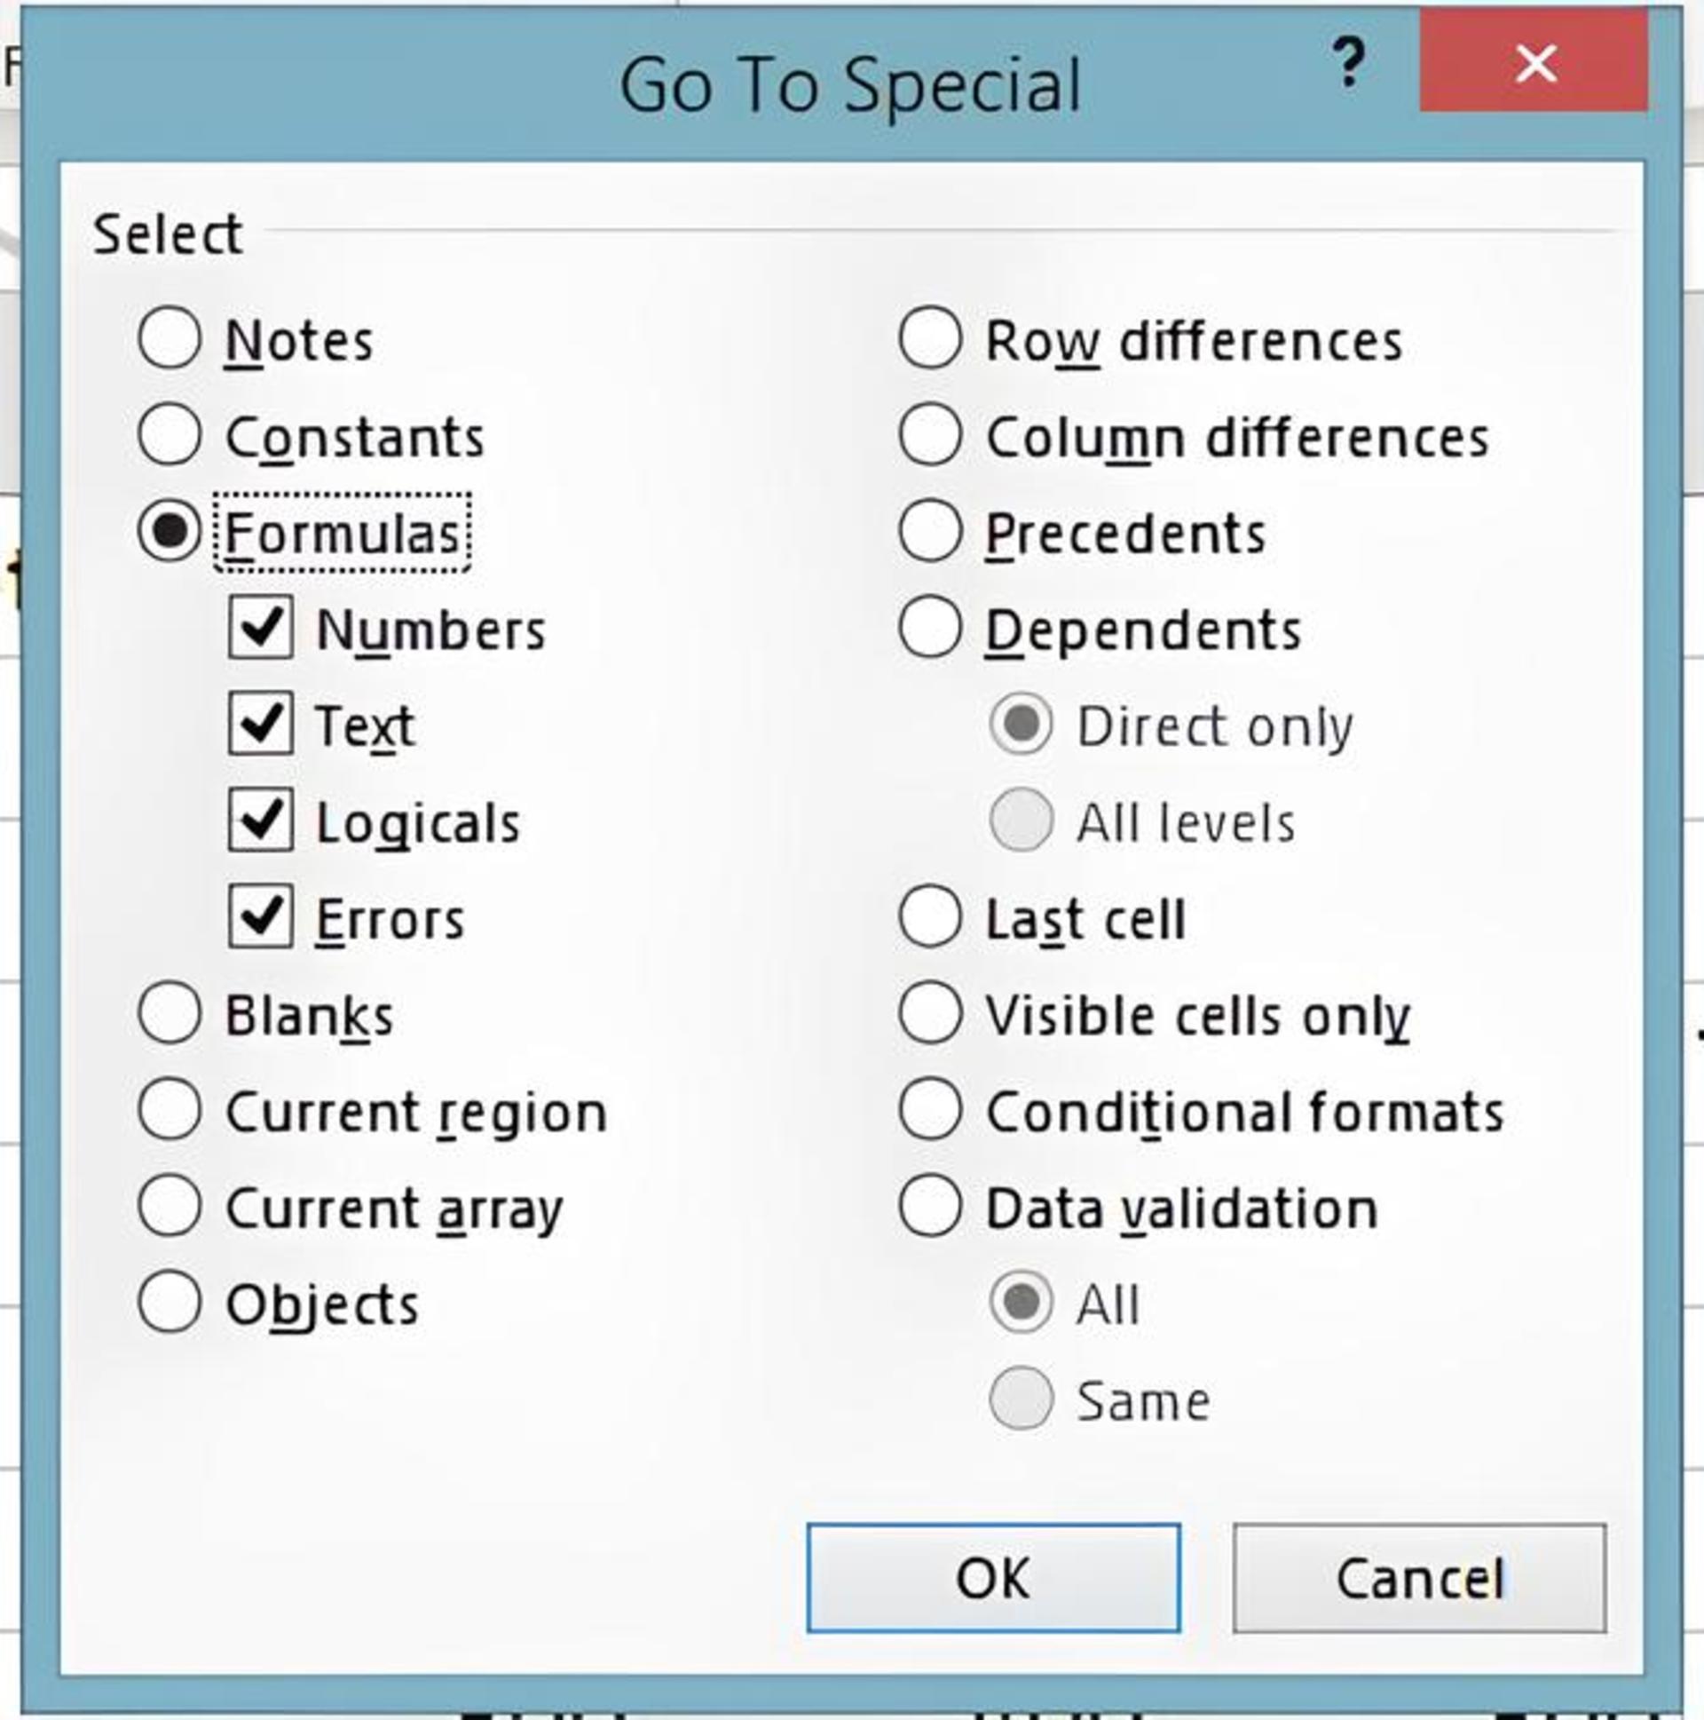Uncheck the Text checkbox
Screen dimensions: 1704x1720
tap(261, 724)
